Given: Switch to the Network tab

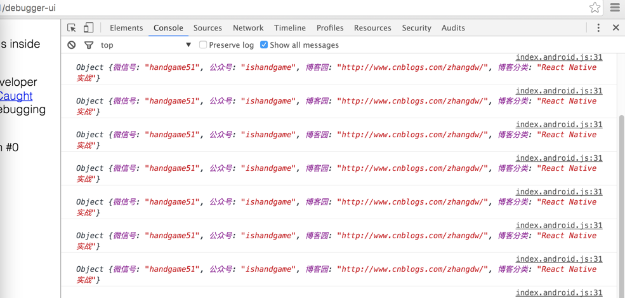Looking at the screenshot, I should 248,28.
